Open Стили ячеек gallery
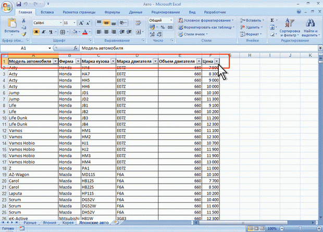The width and height of the screenshot is (323, 232). 193,34
